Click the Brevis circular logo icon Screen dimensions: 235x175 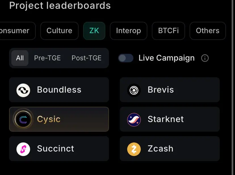(x=134, y=90)
